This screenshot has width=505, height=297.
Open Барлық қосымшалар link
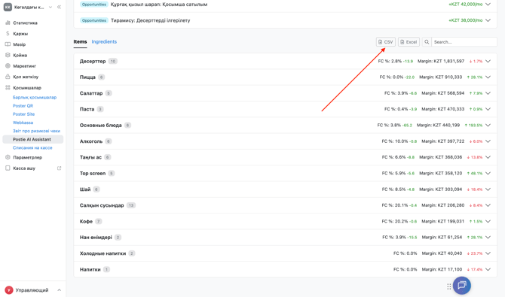35,98
